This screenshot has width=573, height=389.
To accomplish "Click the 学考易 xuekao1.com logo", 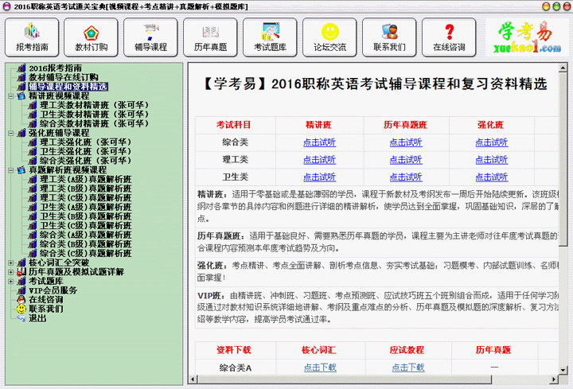I will click(526, 37).
